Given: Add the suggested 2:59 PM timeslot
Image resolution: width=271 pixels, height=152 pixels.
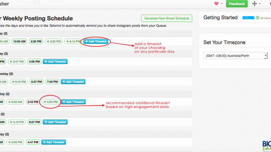Looking at the screenshot, I should [x=54, y=41].
